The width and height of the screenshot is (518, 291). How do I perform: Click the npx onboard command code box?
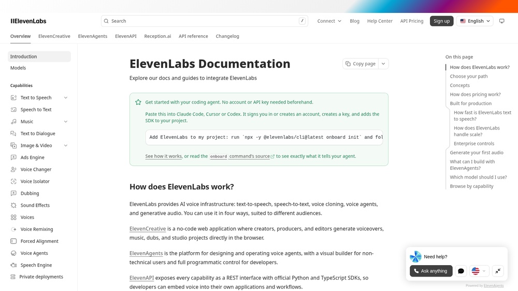click(264, 137)
